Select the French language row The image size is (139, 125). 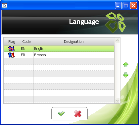pos(59,55)
